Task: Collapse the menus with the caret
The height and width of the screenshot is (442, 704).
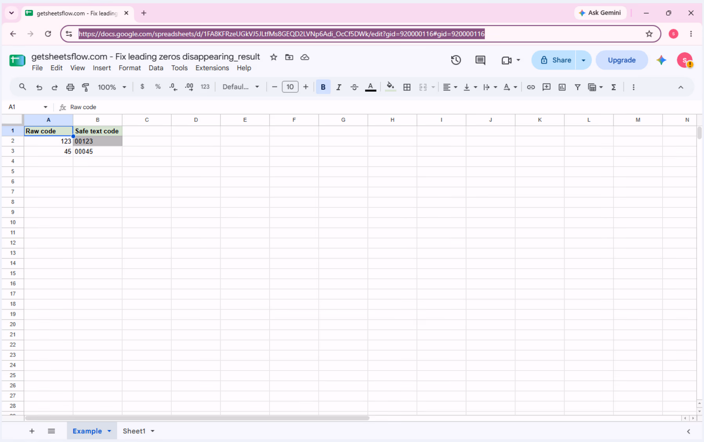Action: (681, 87)
